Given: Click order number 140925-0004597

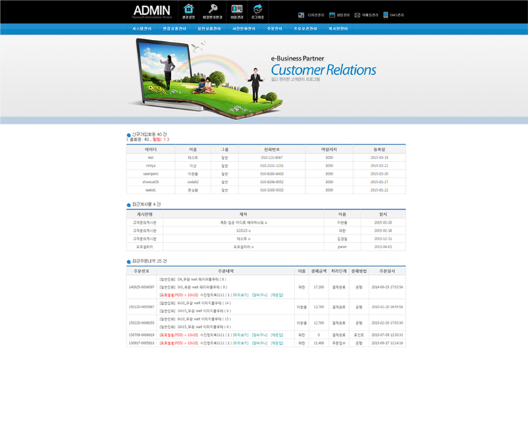Looking at the screenshot, I should point(141,287).
